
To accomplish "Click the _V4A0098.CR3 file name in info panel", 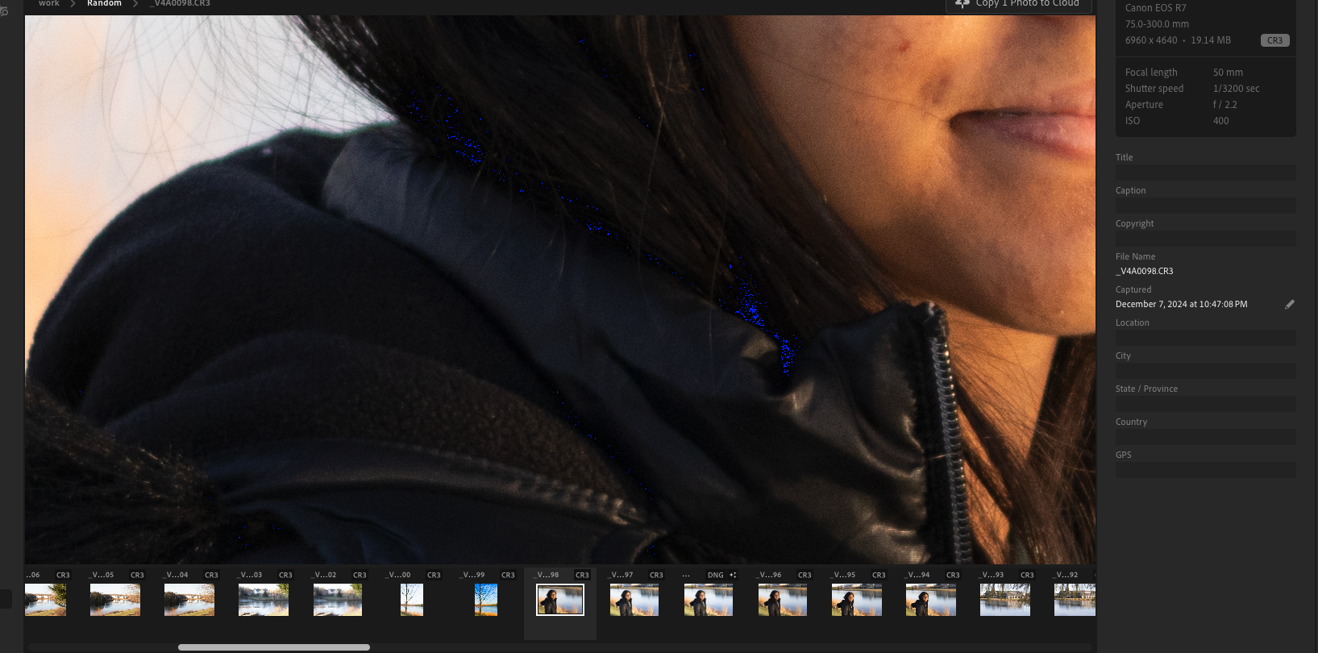I will 1145,272.
